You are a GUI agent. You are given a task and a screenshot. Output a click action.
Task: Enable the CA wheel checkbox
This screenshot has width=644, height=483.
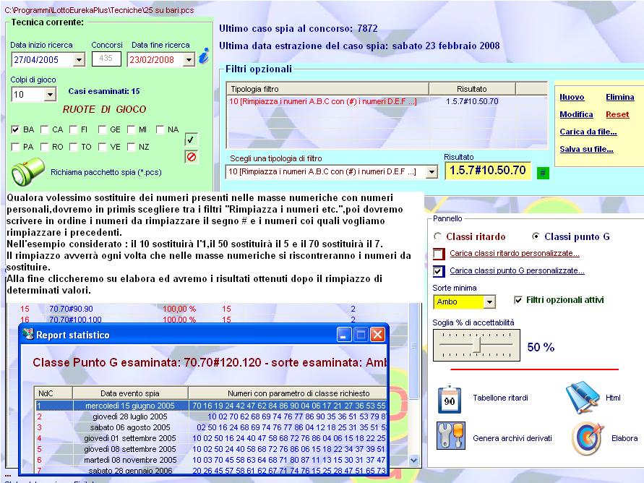[44, 129]
